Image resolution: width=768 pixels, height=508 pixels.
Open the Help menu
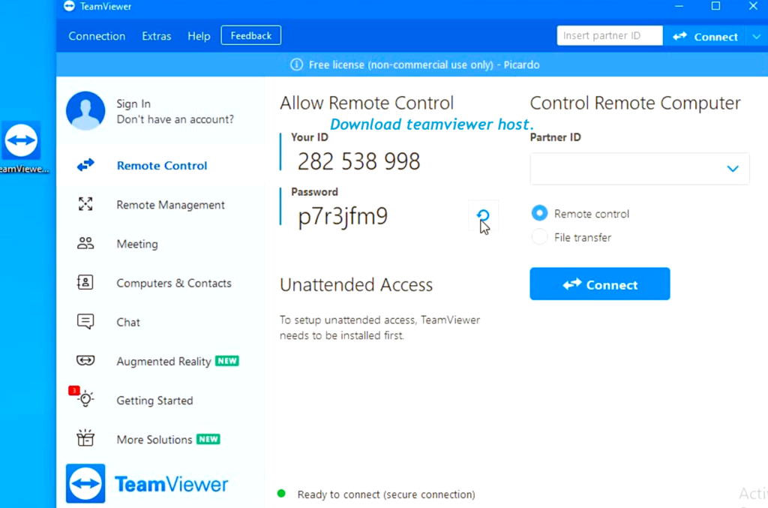[199, 36]
